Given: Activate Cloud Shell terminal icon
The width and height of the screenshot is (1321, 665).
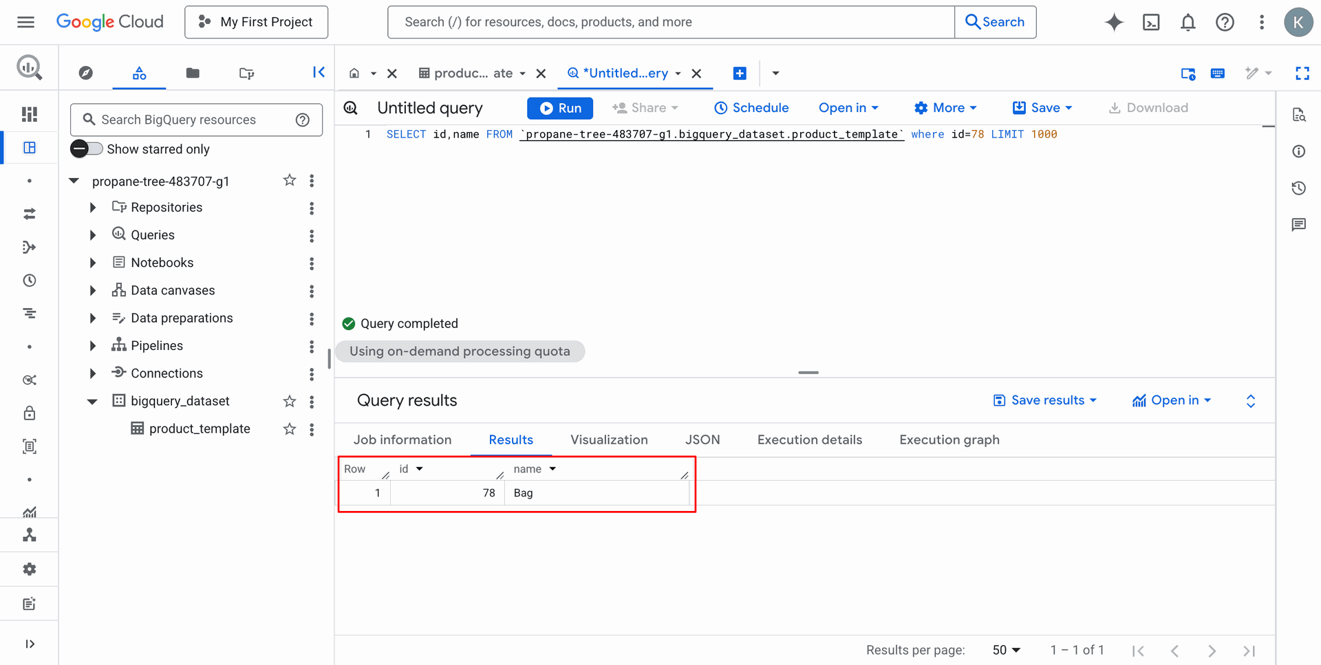Looking at the screenshot, I should click(1151, 22).
